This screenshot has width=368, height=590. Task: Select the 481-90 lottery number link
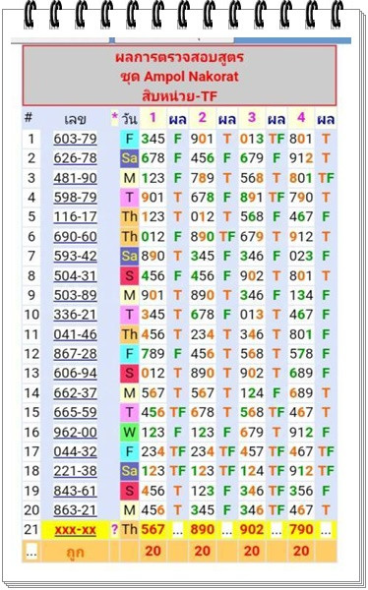point(75,178)
